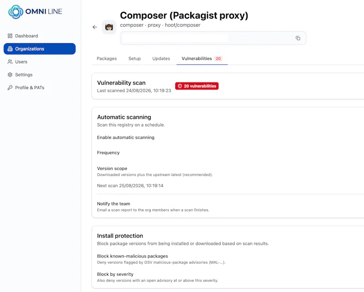The height and width of the screenshot is (292, 364).
Task: Click the 'Block by severity' label
Action: point(115,274)
